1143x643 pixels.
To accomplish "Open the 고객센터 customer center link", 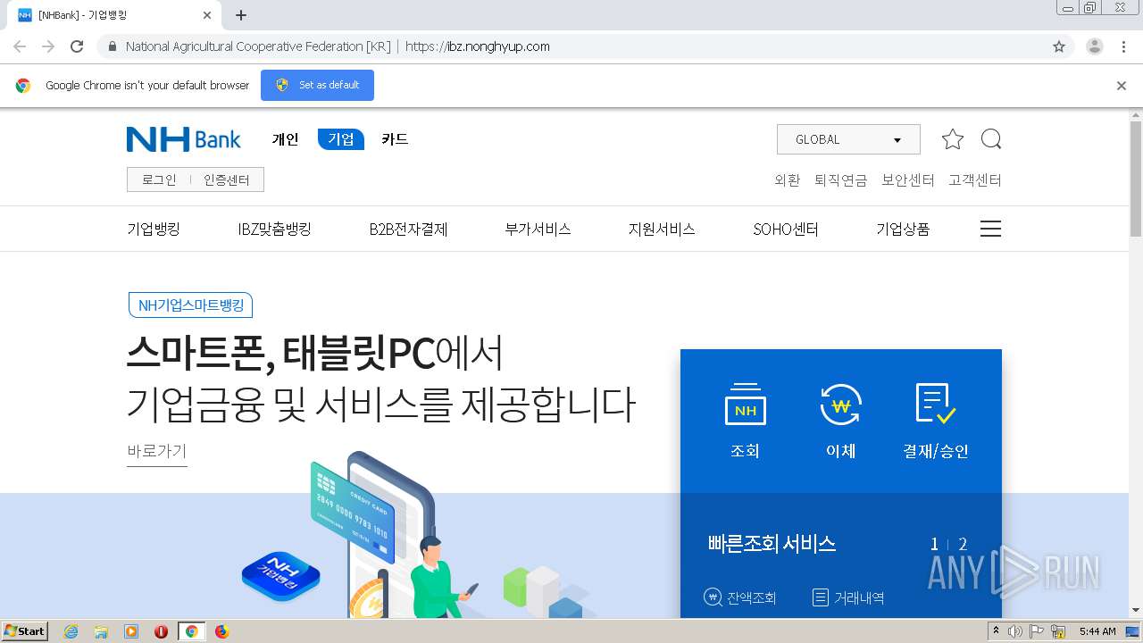I will tap(975, 180).
